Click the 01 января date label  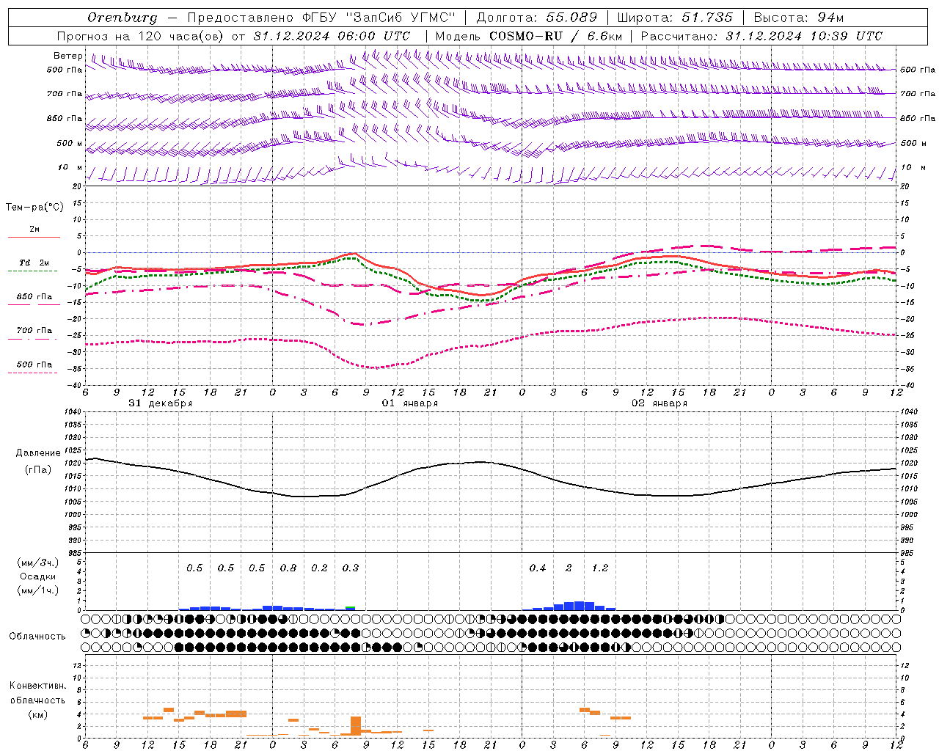point(410,403)
